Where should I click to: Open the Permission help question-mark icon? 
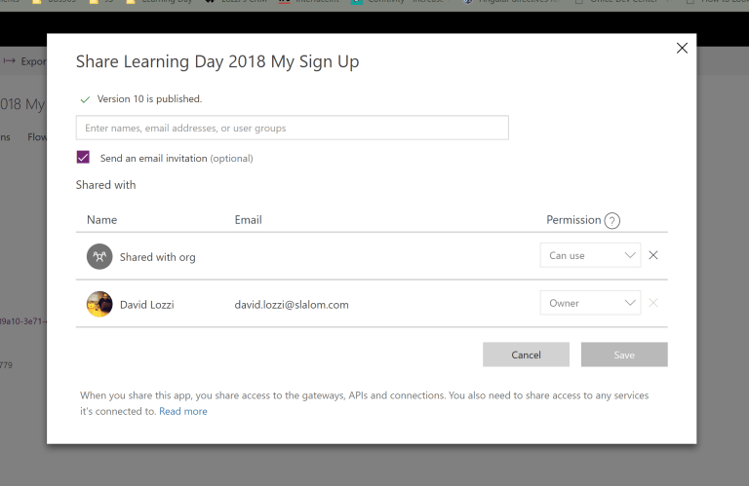611,221
